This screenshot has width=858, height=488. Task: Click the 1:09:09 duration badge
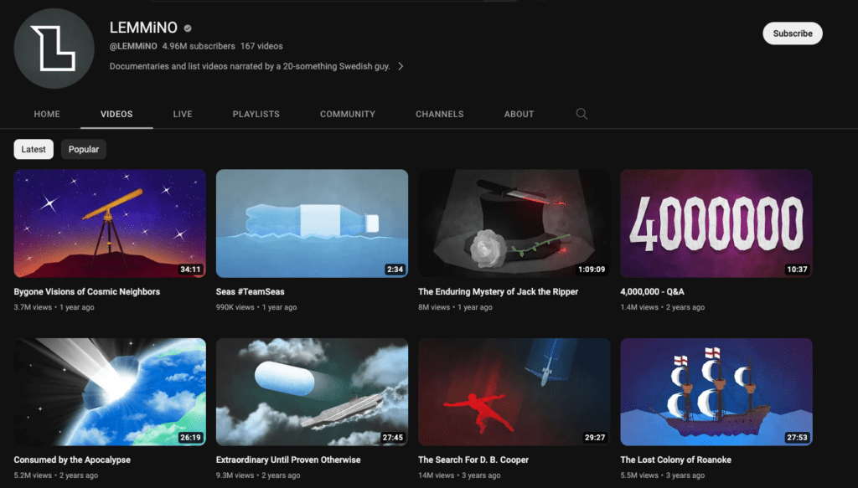tap(592, 270)
